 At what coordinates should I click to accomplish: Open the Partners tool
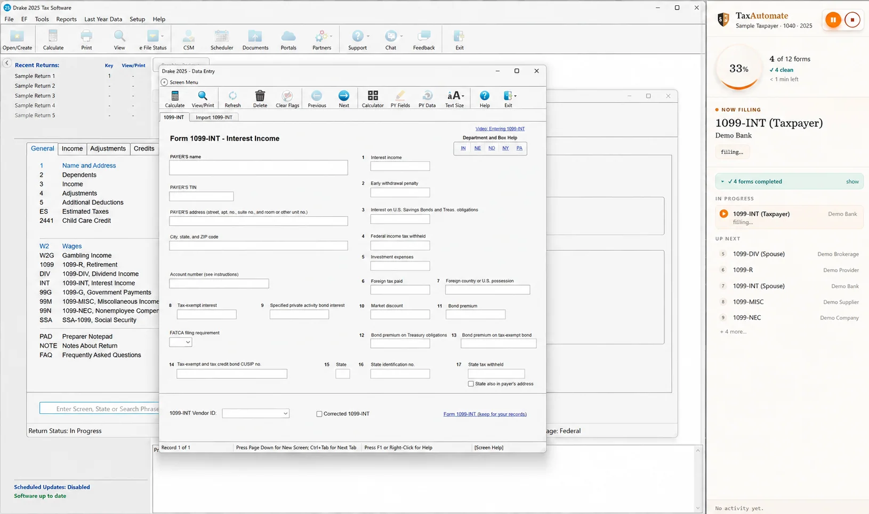[x=321, y=40]
